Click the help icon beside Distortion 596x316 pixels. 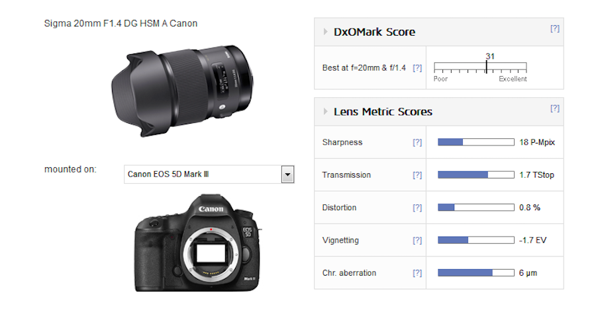[x=417, y=208]
